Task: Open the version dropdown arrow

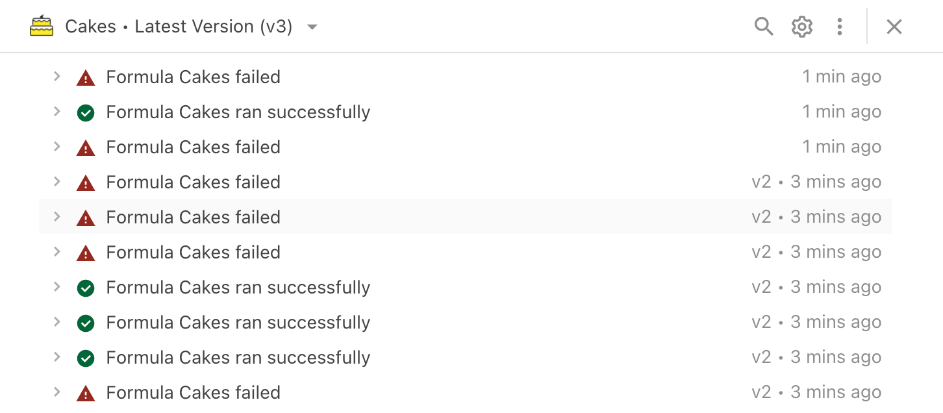Action: tap(312, 27)
